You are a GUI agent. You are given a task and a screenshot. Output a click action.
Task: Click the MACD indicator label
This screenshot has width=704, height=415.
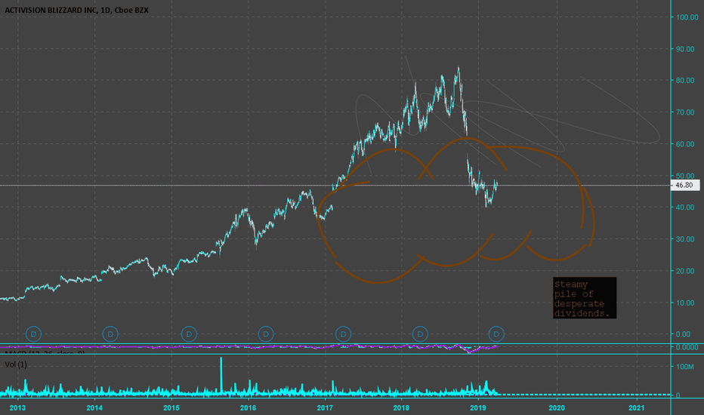click(x=44, y=352)
